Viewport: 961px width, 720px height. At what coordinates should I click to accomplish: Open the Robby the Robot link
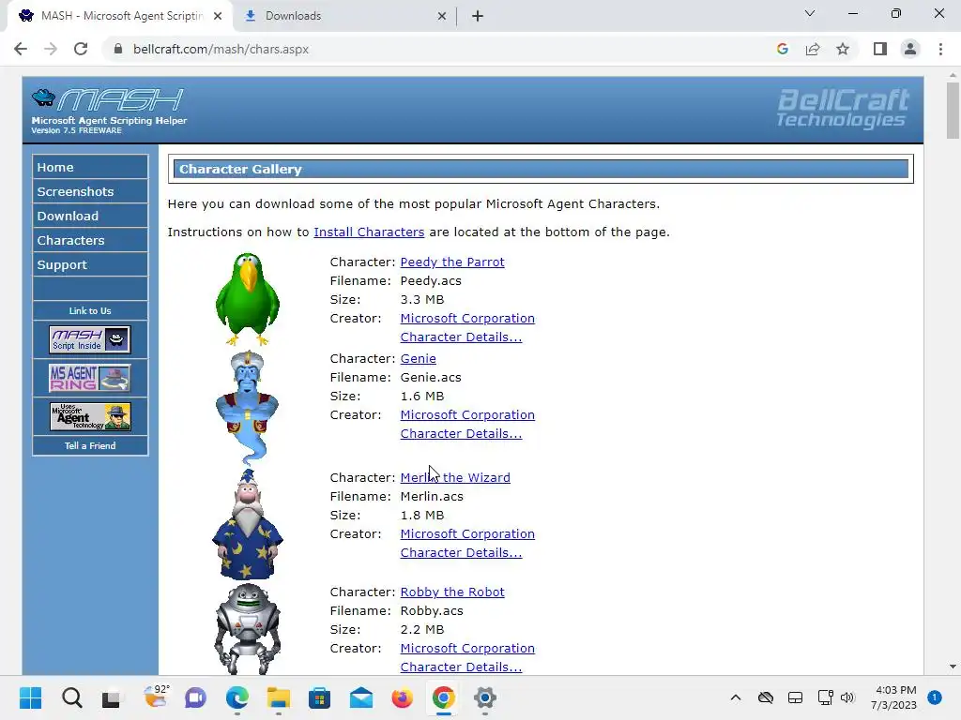[x=452, y=592]
